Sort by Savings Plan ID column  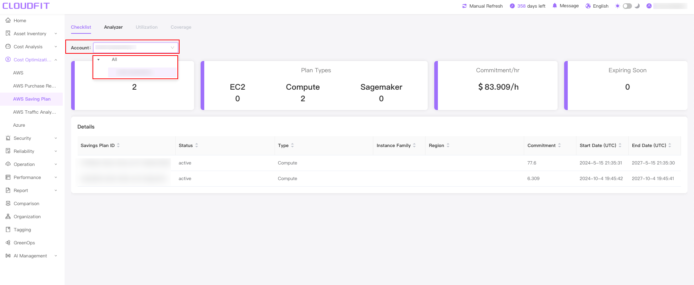click(118, 145)
